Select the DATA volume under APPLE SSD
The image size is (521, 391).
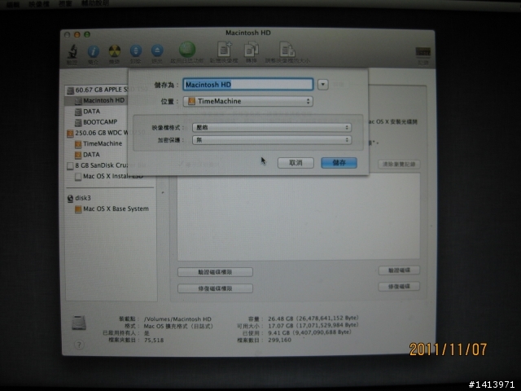coord(91,112)
